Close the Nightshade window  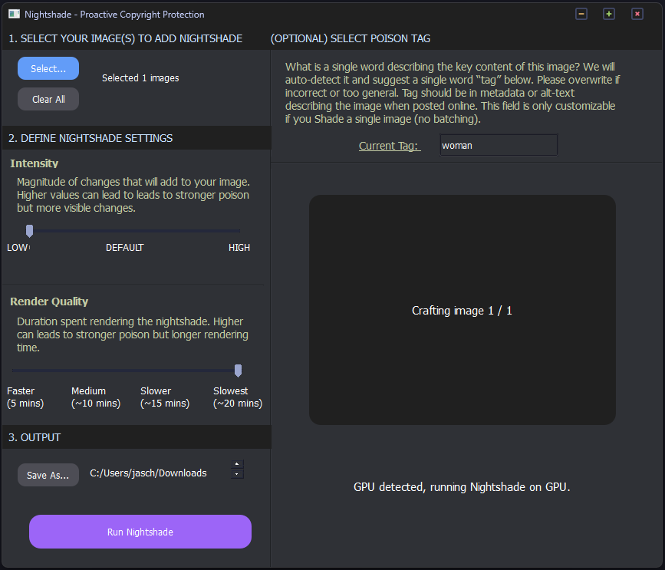[637, 14]
